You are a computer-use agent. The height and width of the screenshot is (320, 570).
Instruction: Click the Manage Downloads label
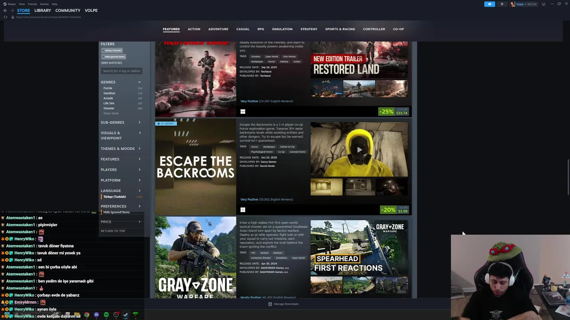pos(286,304)
